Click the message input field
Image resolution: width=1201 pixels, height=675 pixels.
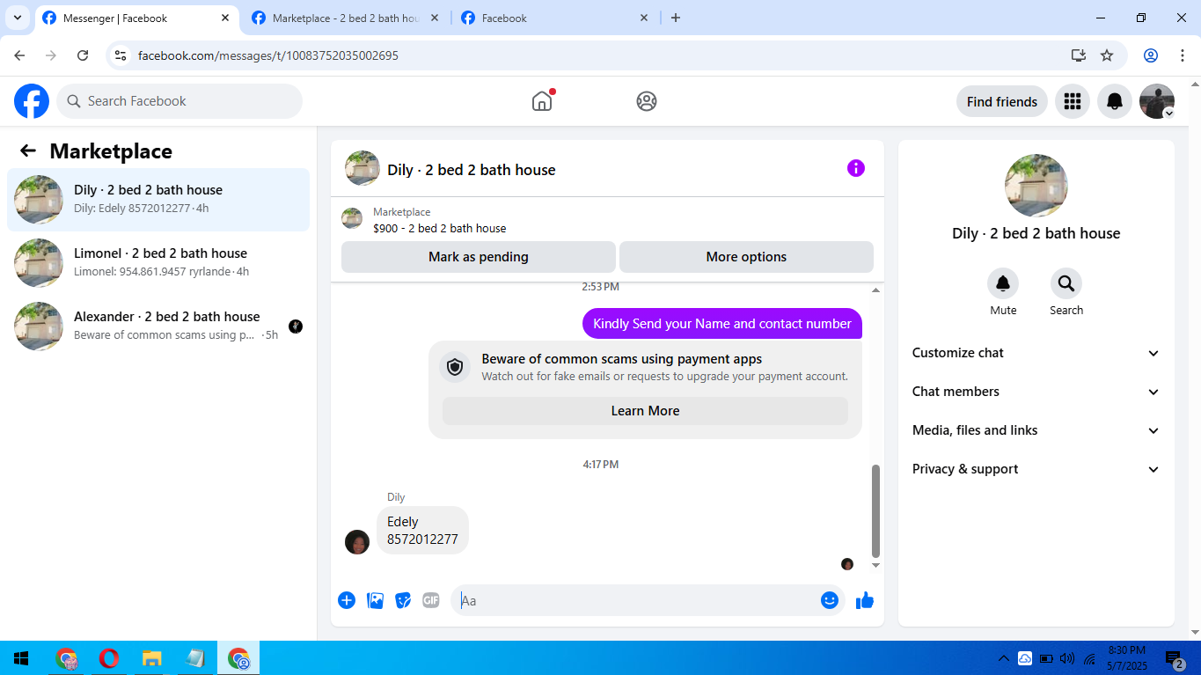tap(637, 600)
